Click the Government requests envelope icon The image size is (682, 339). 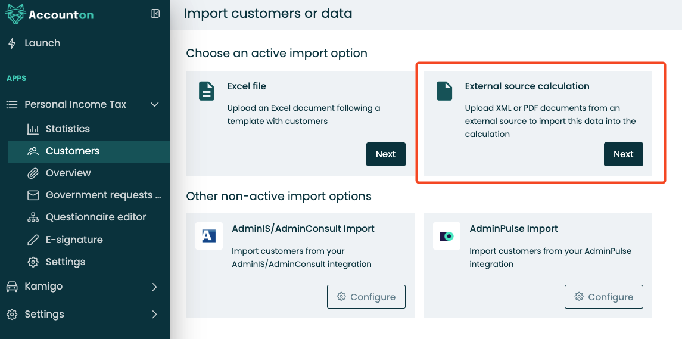[x=33, y=195]
